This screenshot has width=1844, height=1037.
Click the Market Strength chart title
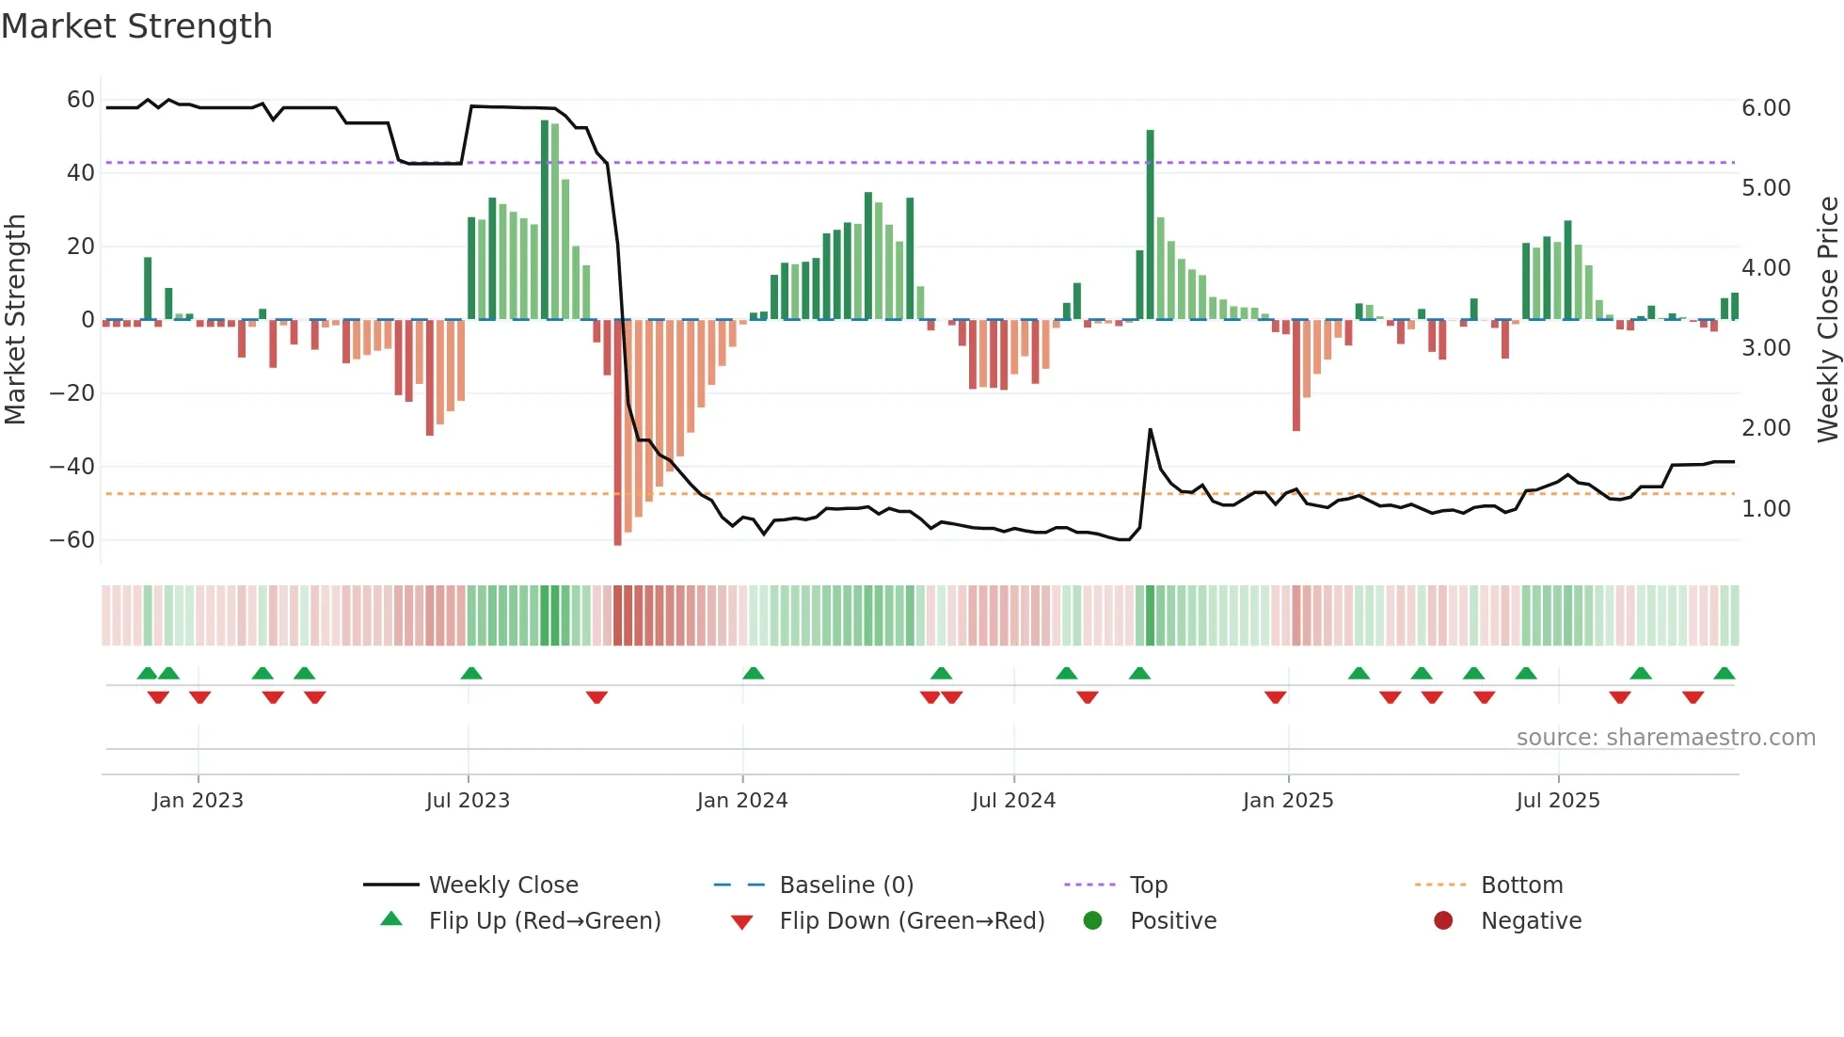click(137, 26)
